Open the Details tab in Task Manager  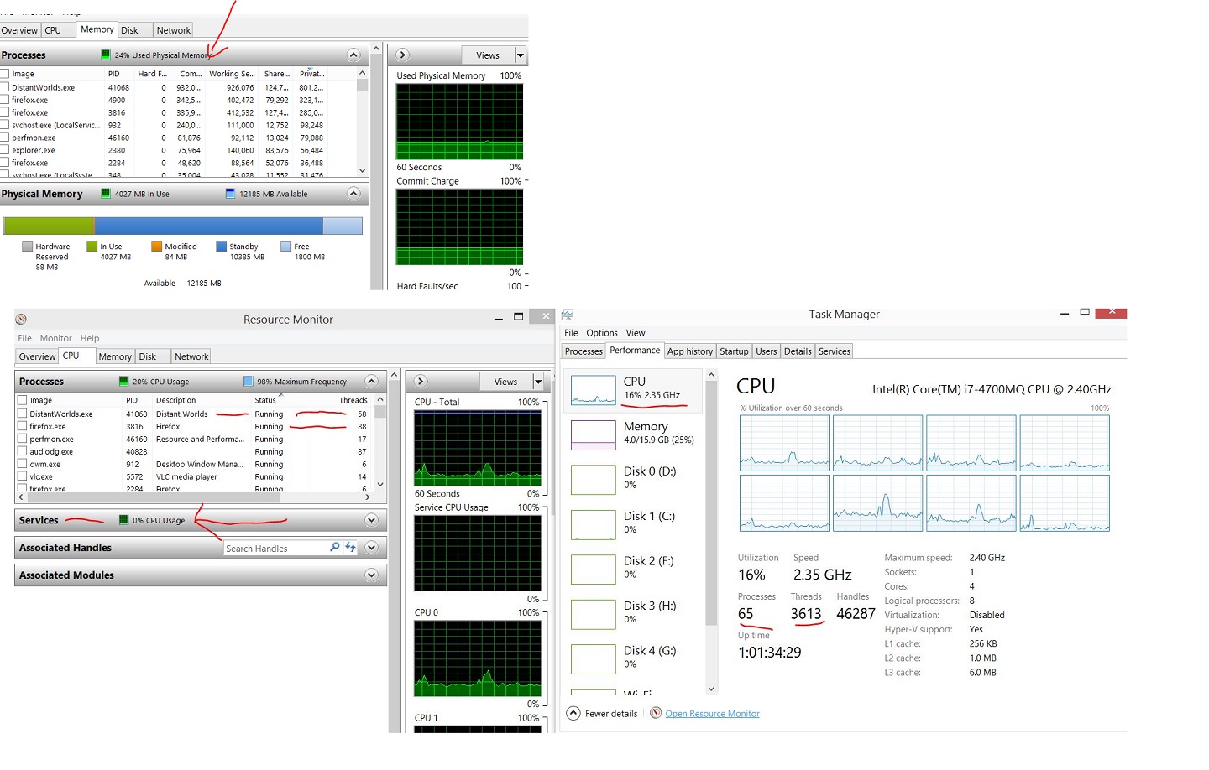coord(798,351)
